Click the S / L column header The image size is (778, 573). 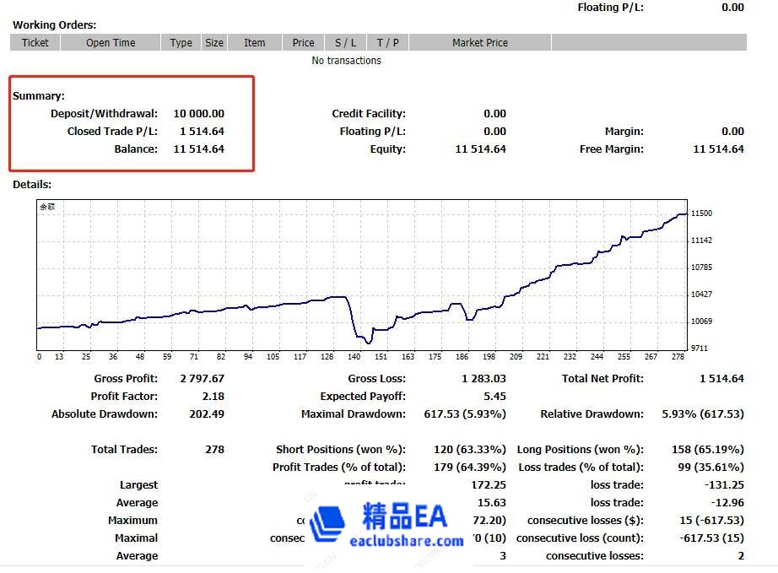346,43
